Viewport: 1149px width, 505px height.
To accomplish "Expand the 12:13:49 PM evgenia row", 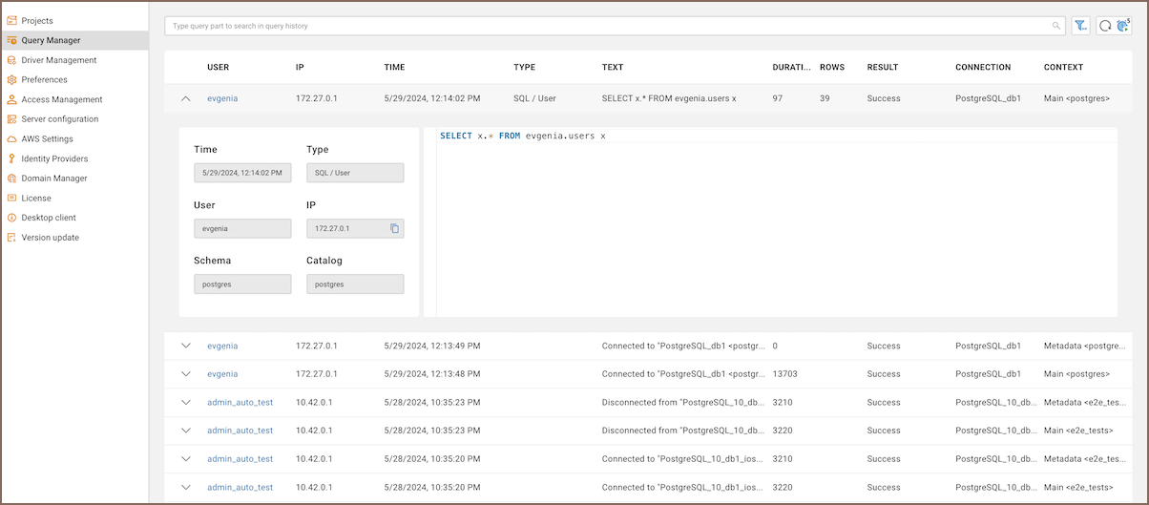I will tap(185, 346).
